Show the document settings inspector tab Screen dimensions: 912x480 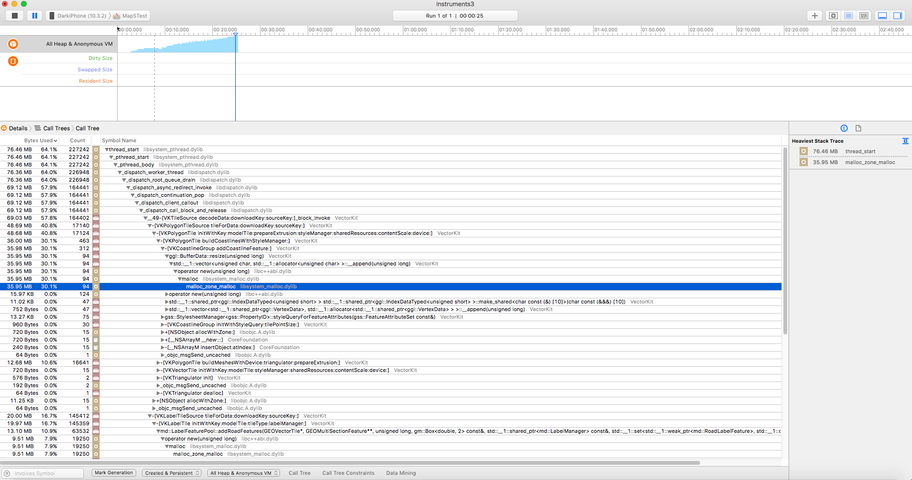point(858,128)
